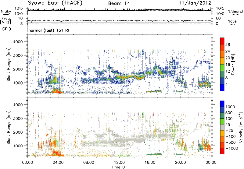244x169 pixels.
Task: Click the "1000" range tick of velocity panel
Action: tap(18, 146)
